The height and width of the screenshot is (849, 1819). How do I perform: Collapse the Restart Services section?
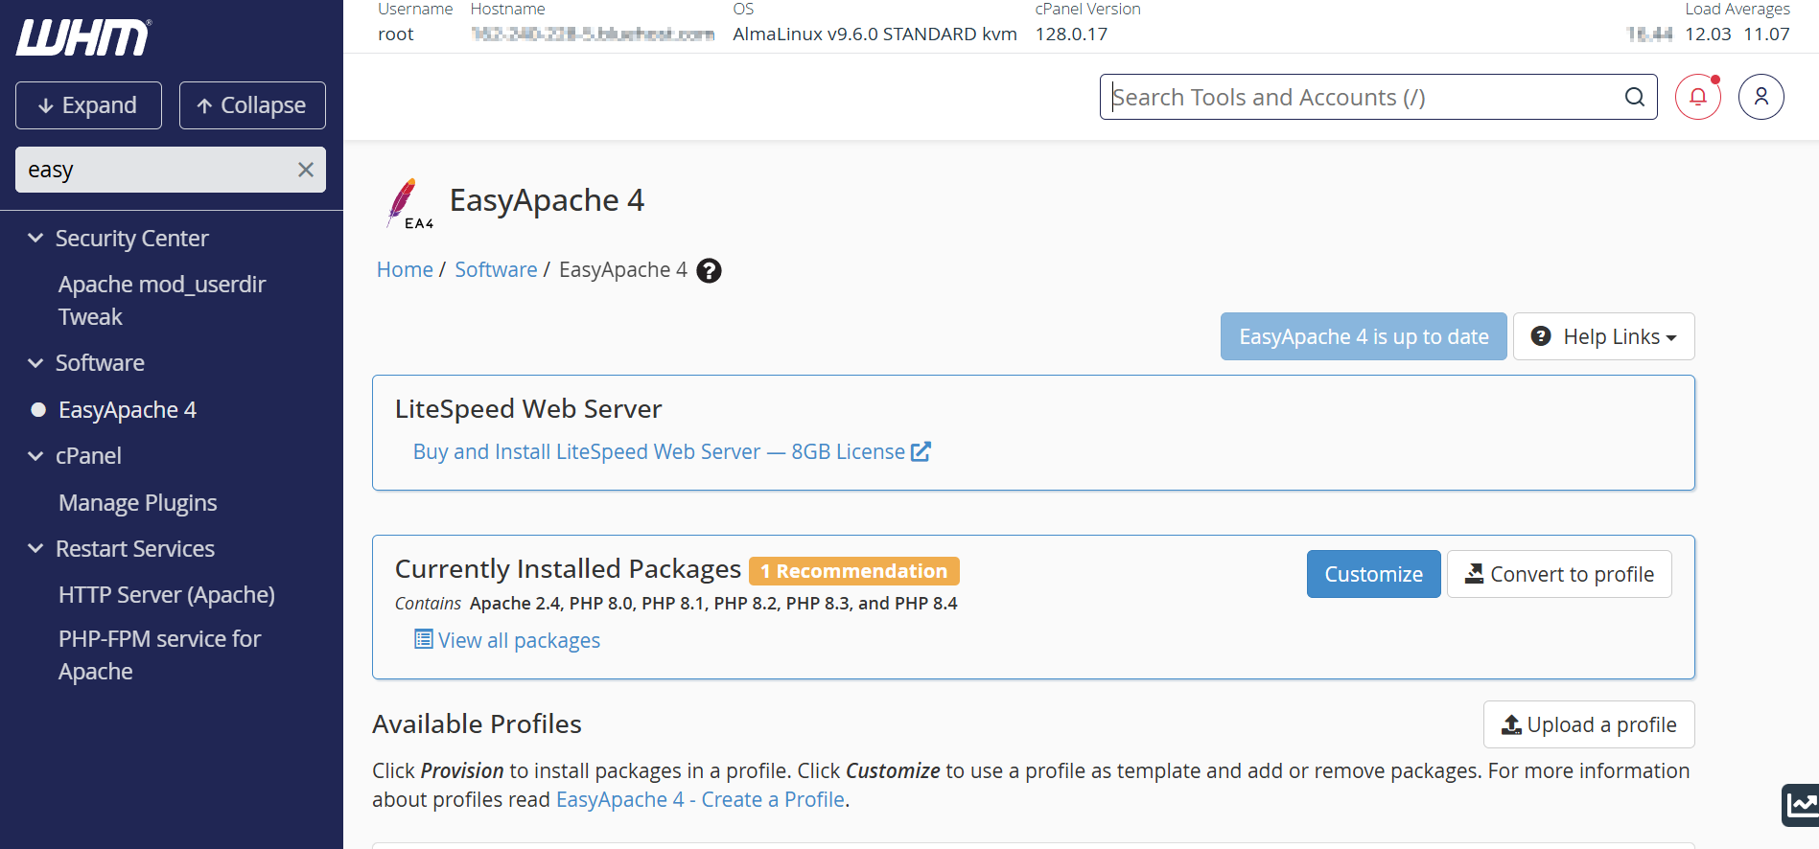click(35, 549)
